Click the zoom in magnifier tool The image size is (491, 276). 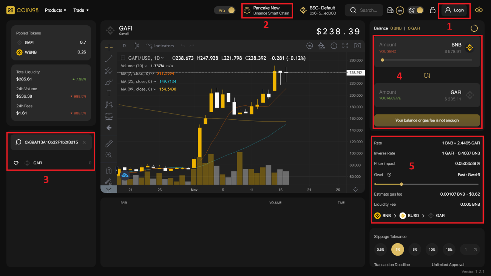pos(109,154)
